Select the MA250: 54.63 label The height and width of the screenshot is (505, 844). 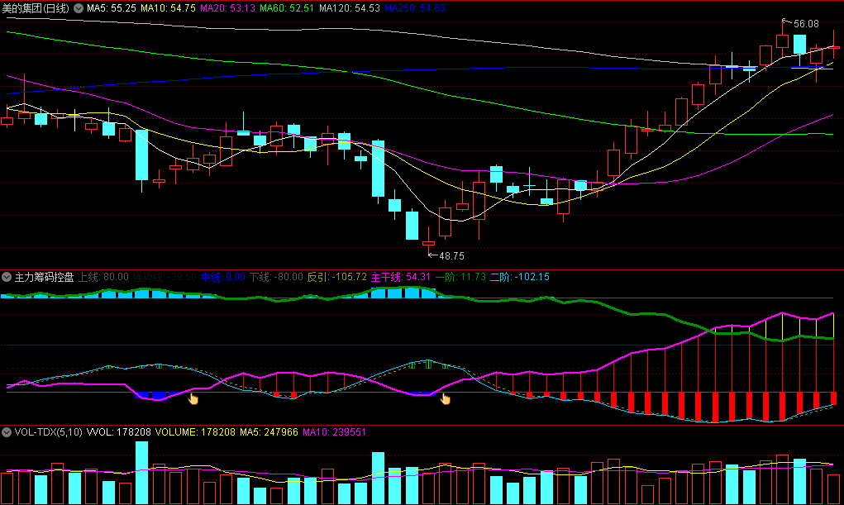(x=415, y=8)
